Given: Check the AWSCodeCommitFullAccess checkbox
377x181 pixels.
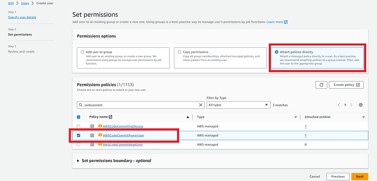Looking at the screenshot, I should point(78,126).
